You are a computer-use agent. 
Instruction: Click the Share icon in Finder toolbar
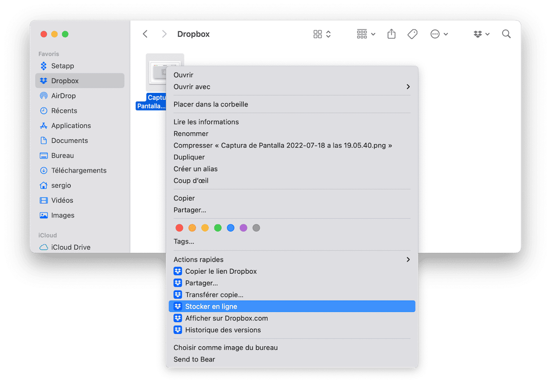click(x=391, y=34)
